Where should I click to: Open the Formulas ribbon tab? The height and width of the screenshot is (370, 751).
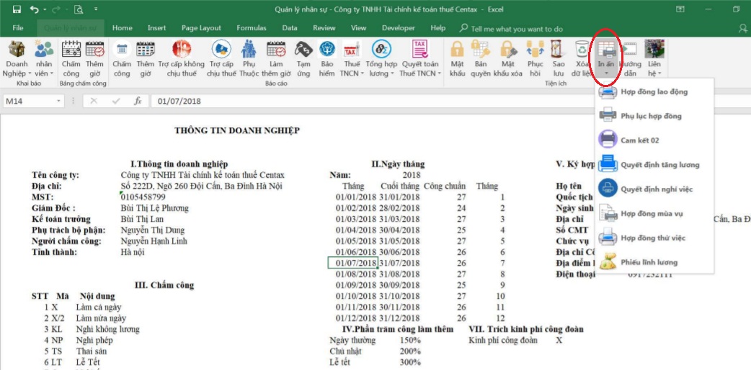tap(252, 28)
